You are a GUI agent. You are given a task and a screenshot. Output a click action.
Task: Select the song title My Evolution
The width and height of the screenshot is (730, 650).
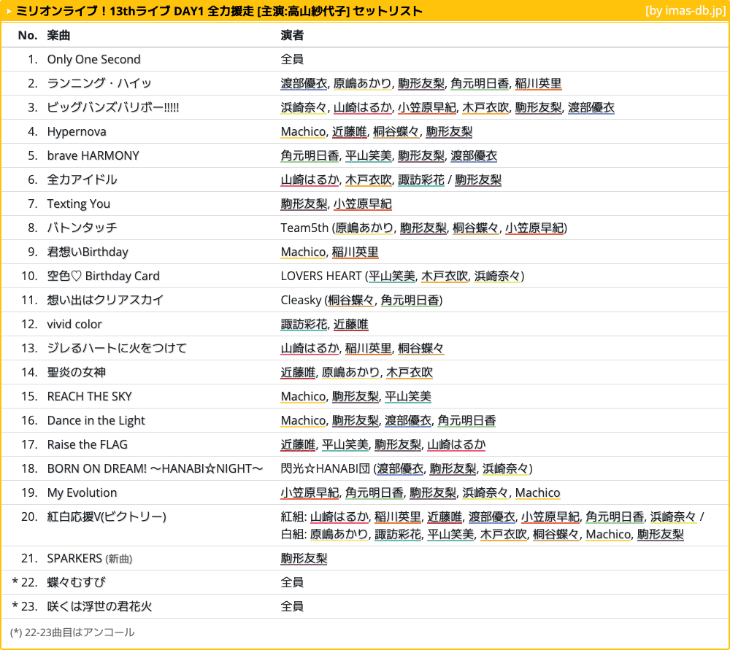click(x=82, y=492)
